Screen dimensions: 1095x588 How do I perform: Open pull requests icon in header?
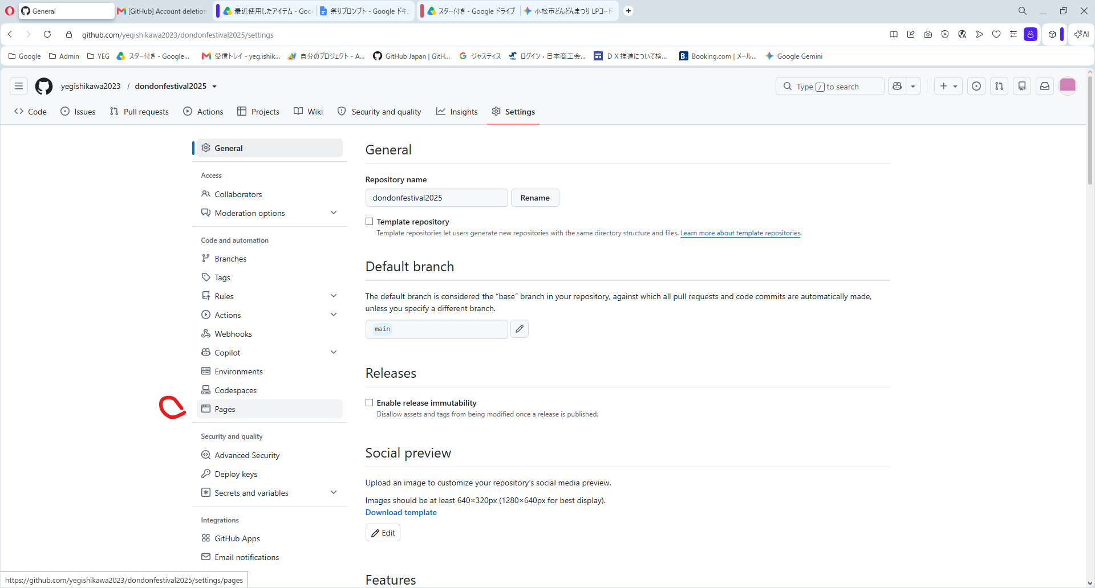pos(999,86)
